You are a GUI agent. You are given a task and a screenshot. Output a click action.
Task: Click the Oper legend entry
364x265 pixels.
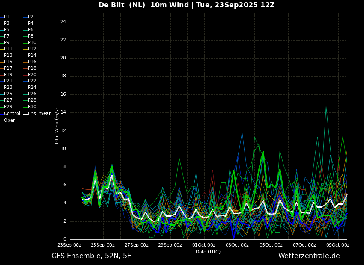coord(9,121)
